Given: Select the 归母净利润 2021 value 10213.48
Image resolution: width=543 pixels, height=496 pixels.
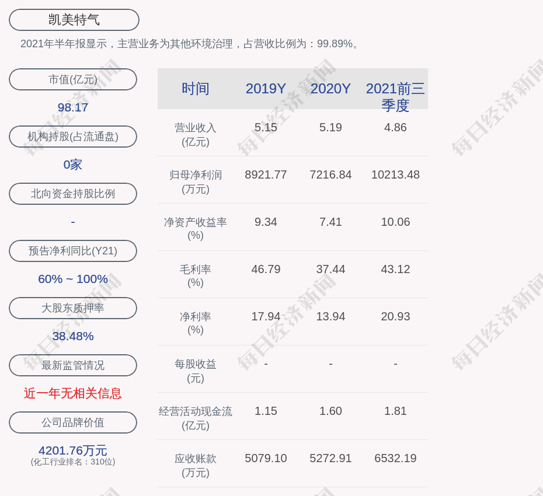Looking at the screenshot, I should click(395, 174).
